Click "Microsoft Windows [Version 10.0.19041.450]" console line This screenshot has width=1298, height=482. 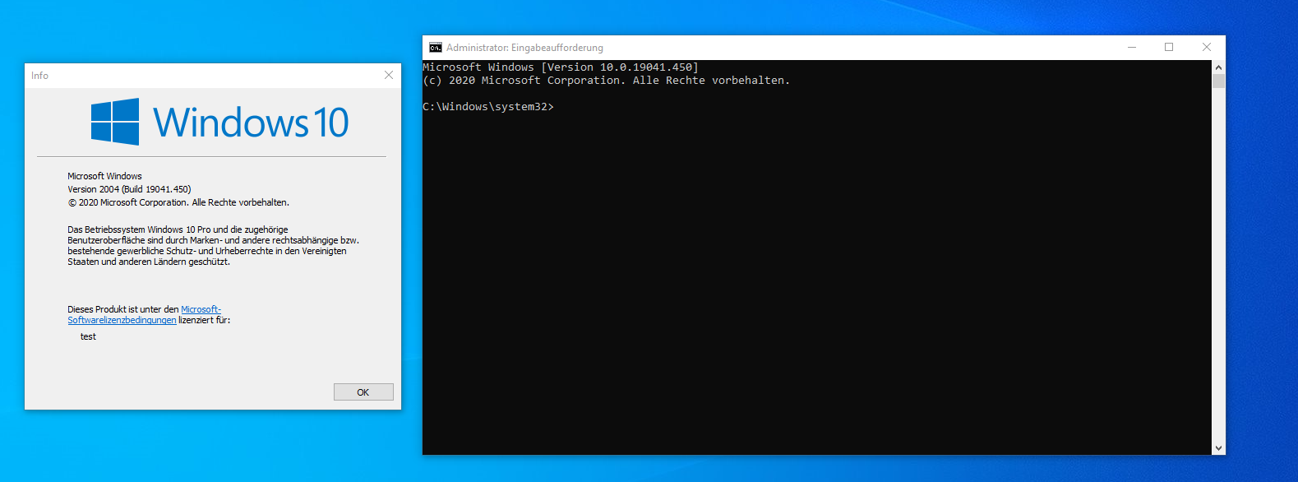(561, 67)
